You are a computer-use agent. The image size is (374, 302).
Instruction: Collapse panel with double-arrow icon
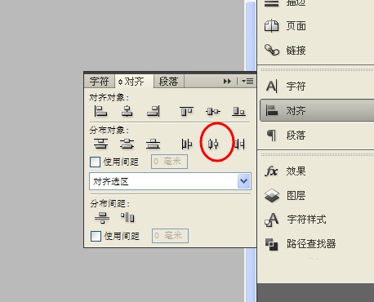click(227, 81)
